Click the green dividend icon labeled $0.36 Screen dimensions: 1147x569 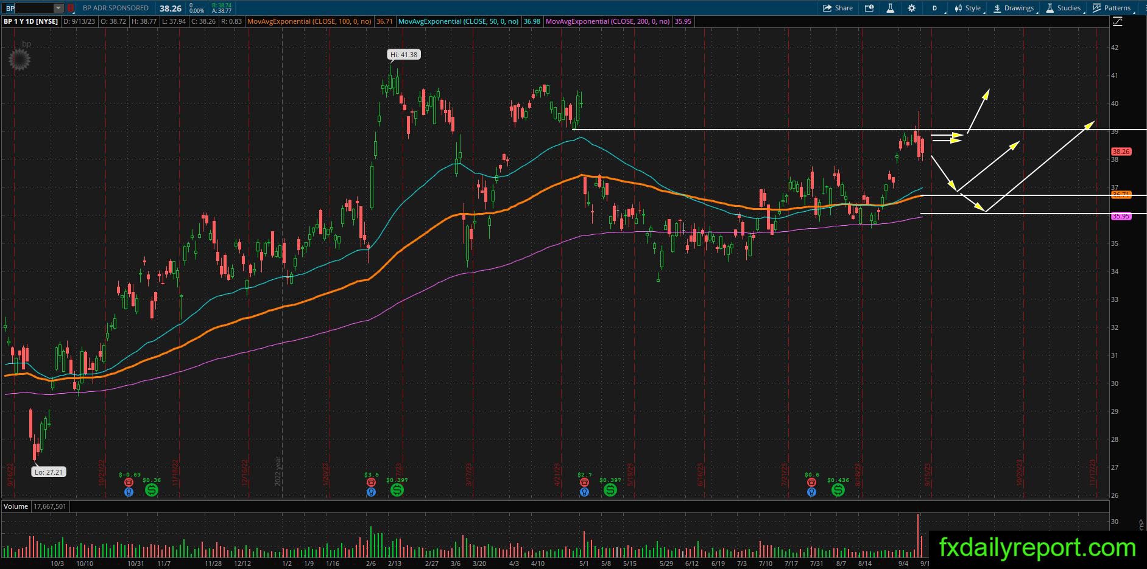pyautogui.click(x=151, y=489)
